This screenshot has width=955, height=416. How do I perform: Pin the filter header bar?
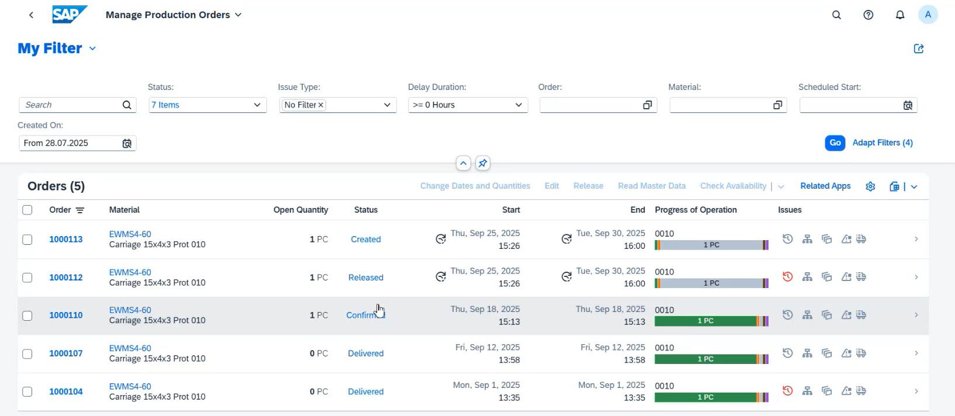(482, 164)
